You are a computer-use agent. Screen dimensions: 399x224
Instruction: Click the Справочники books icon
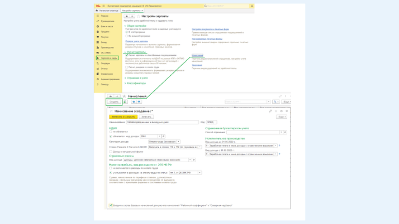pos(98,74)
